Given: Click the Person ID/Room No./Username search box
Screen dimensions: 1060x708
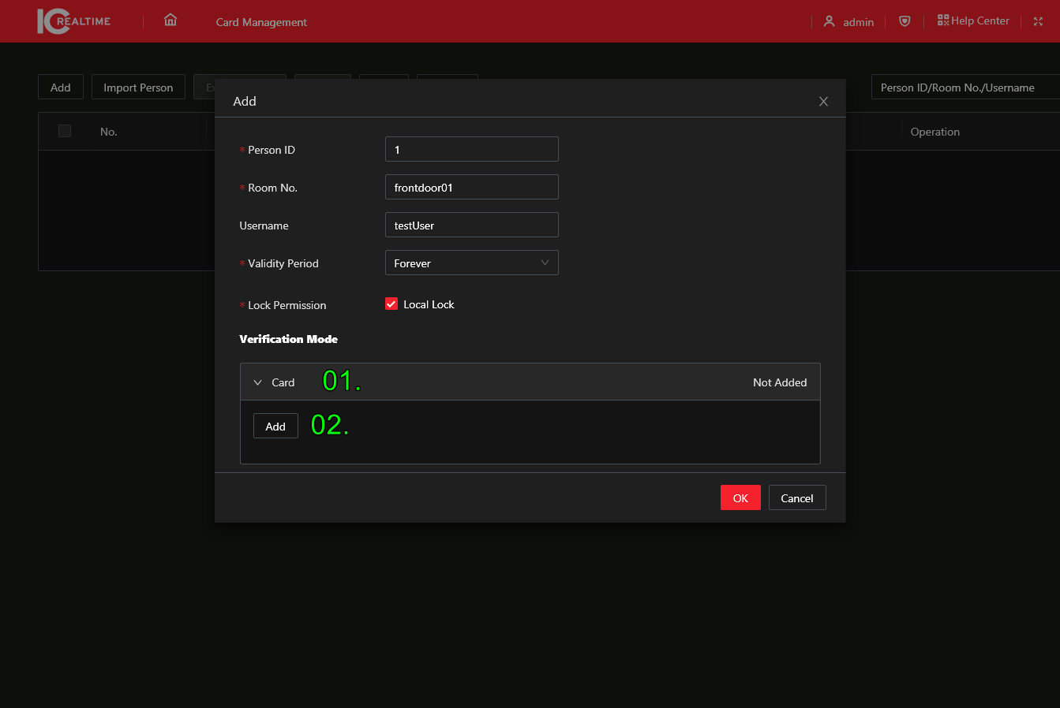Looking at the screenshot, I should pyautogui.click(x=965, y=87).
